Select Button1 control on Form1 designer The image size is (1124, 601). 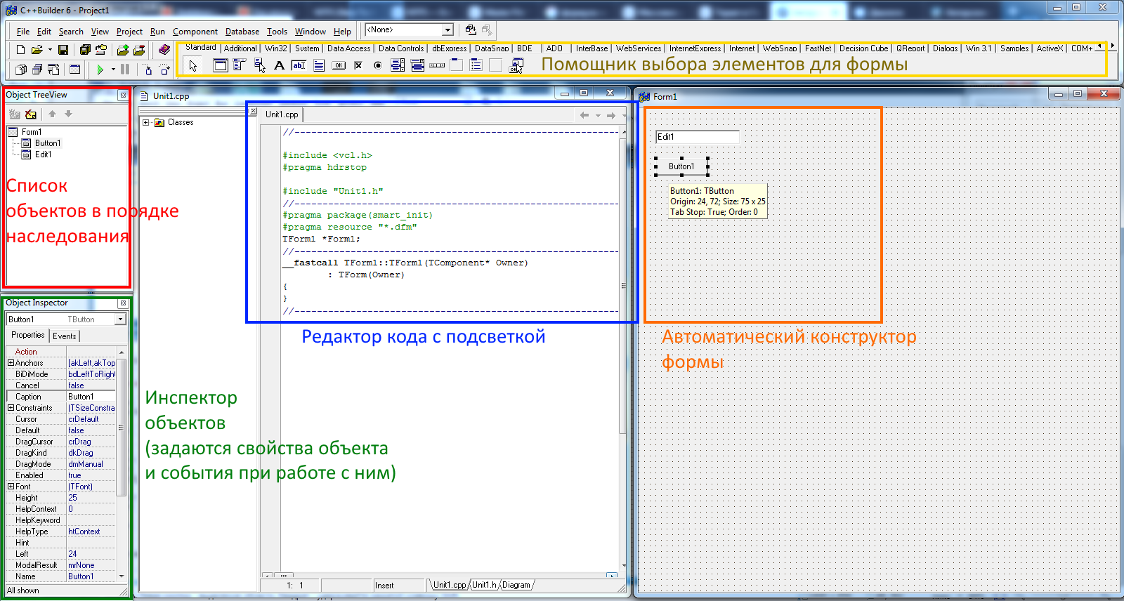[681, 166]
